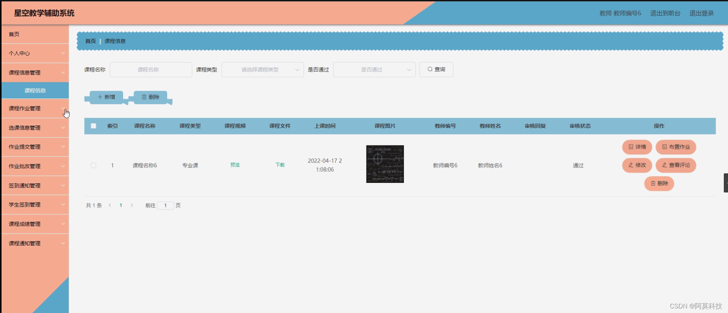Click the 新增 add button
The width and height of the screenshot is (728, 313).
click(x=106, y=97)
